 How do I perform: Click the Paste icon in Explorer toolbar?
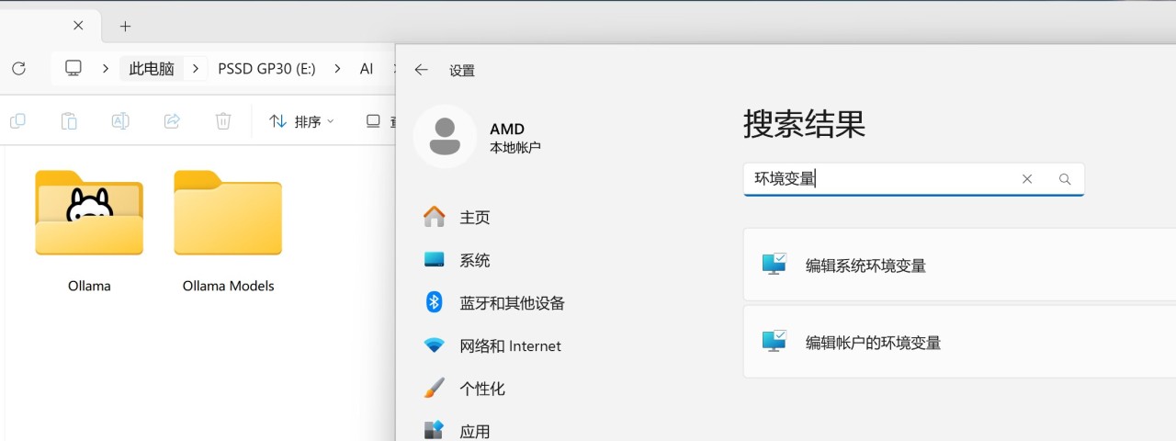tap(69, 121)
